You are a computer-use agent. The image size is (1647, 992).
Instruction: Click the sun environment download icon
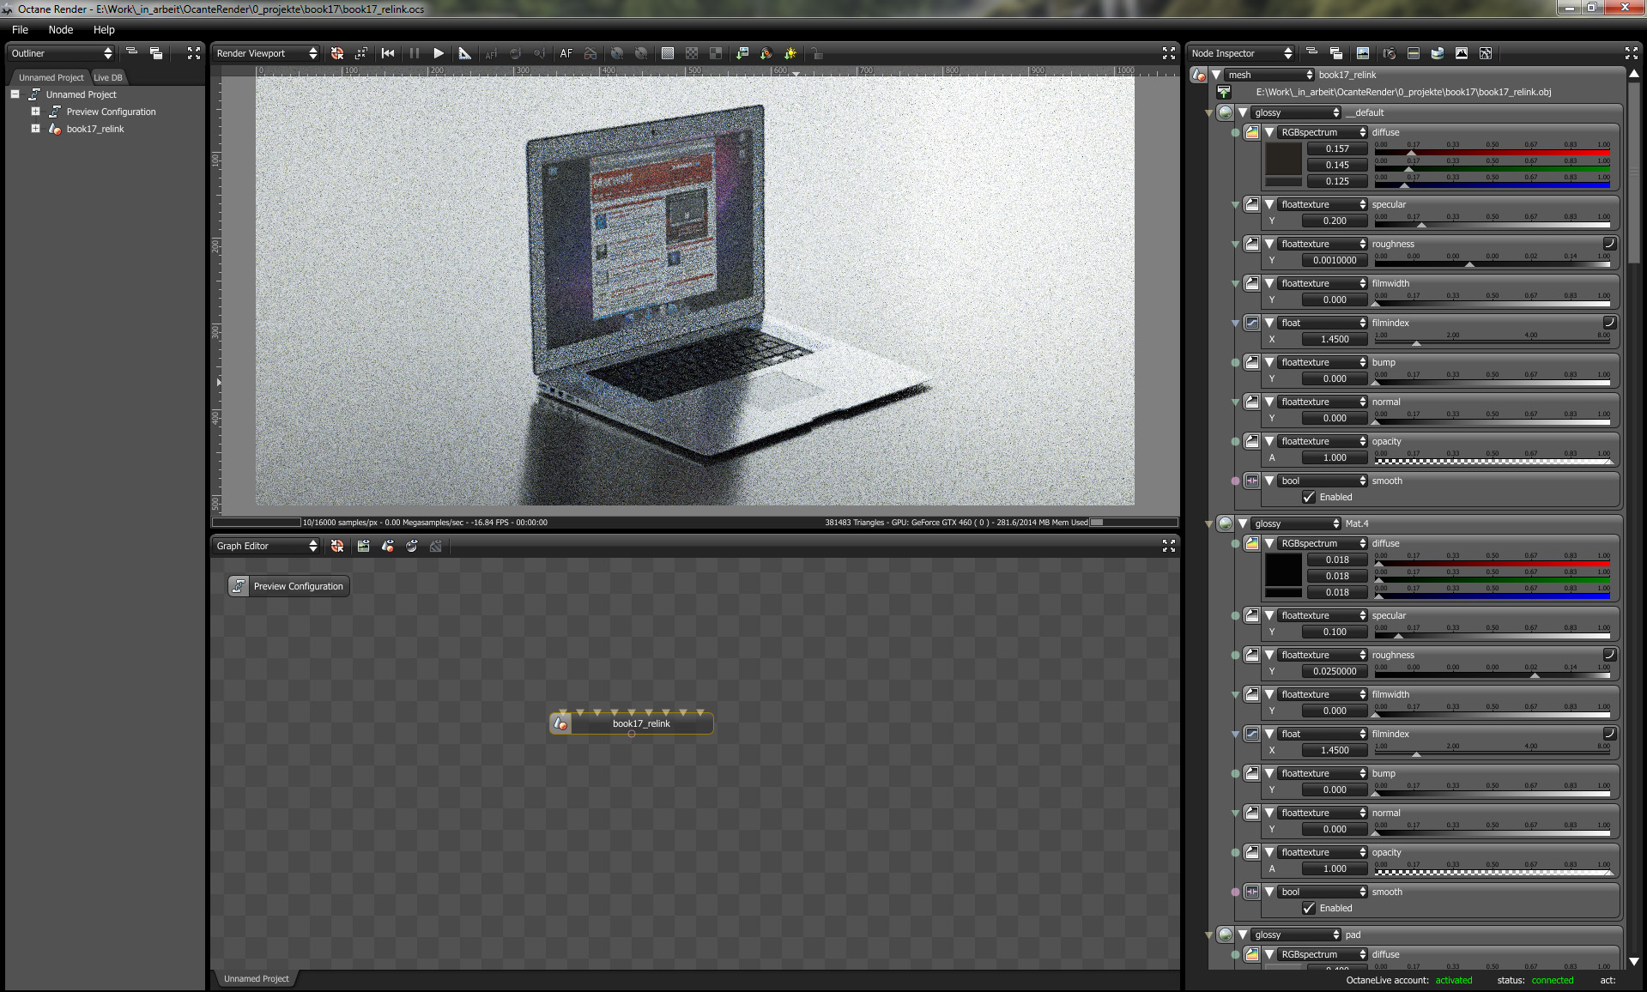[x=790, y=53]
